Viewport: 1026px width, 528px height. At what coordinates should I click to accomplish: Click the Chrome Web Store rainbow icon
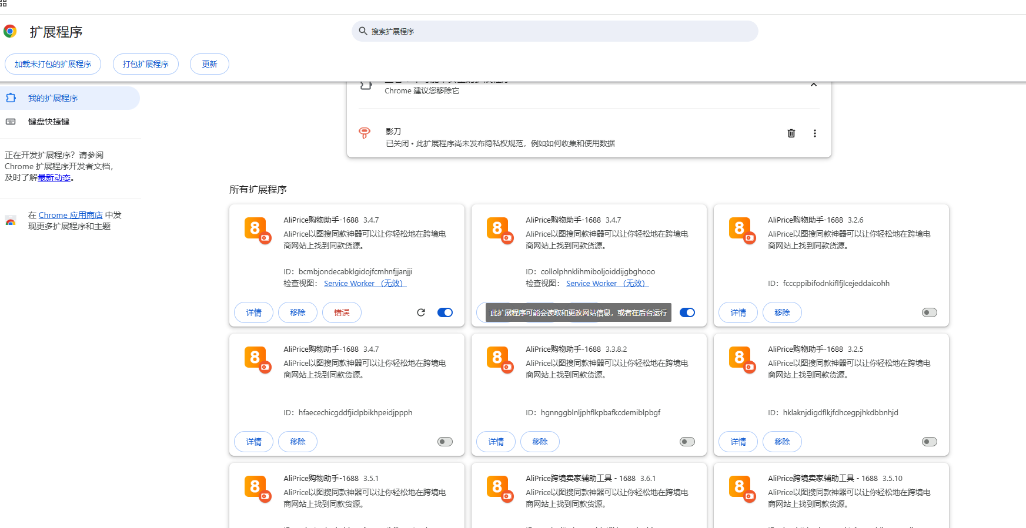pos(11,221)
